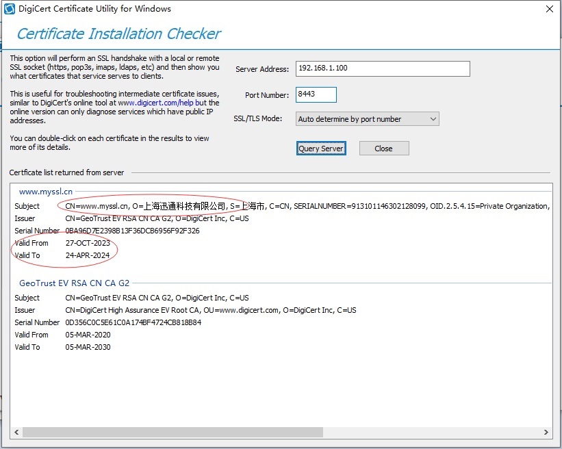Click into the Port Number field
Screen dimensions: 562x449
[x=316, y=94]
